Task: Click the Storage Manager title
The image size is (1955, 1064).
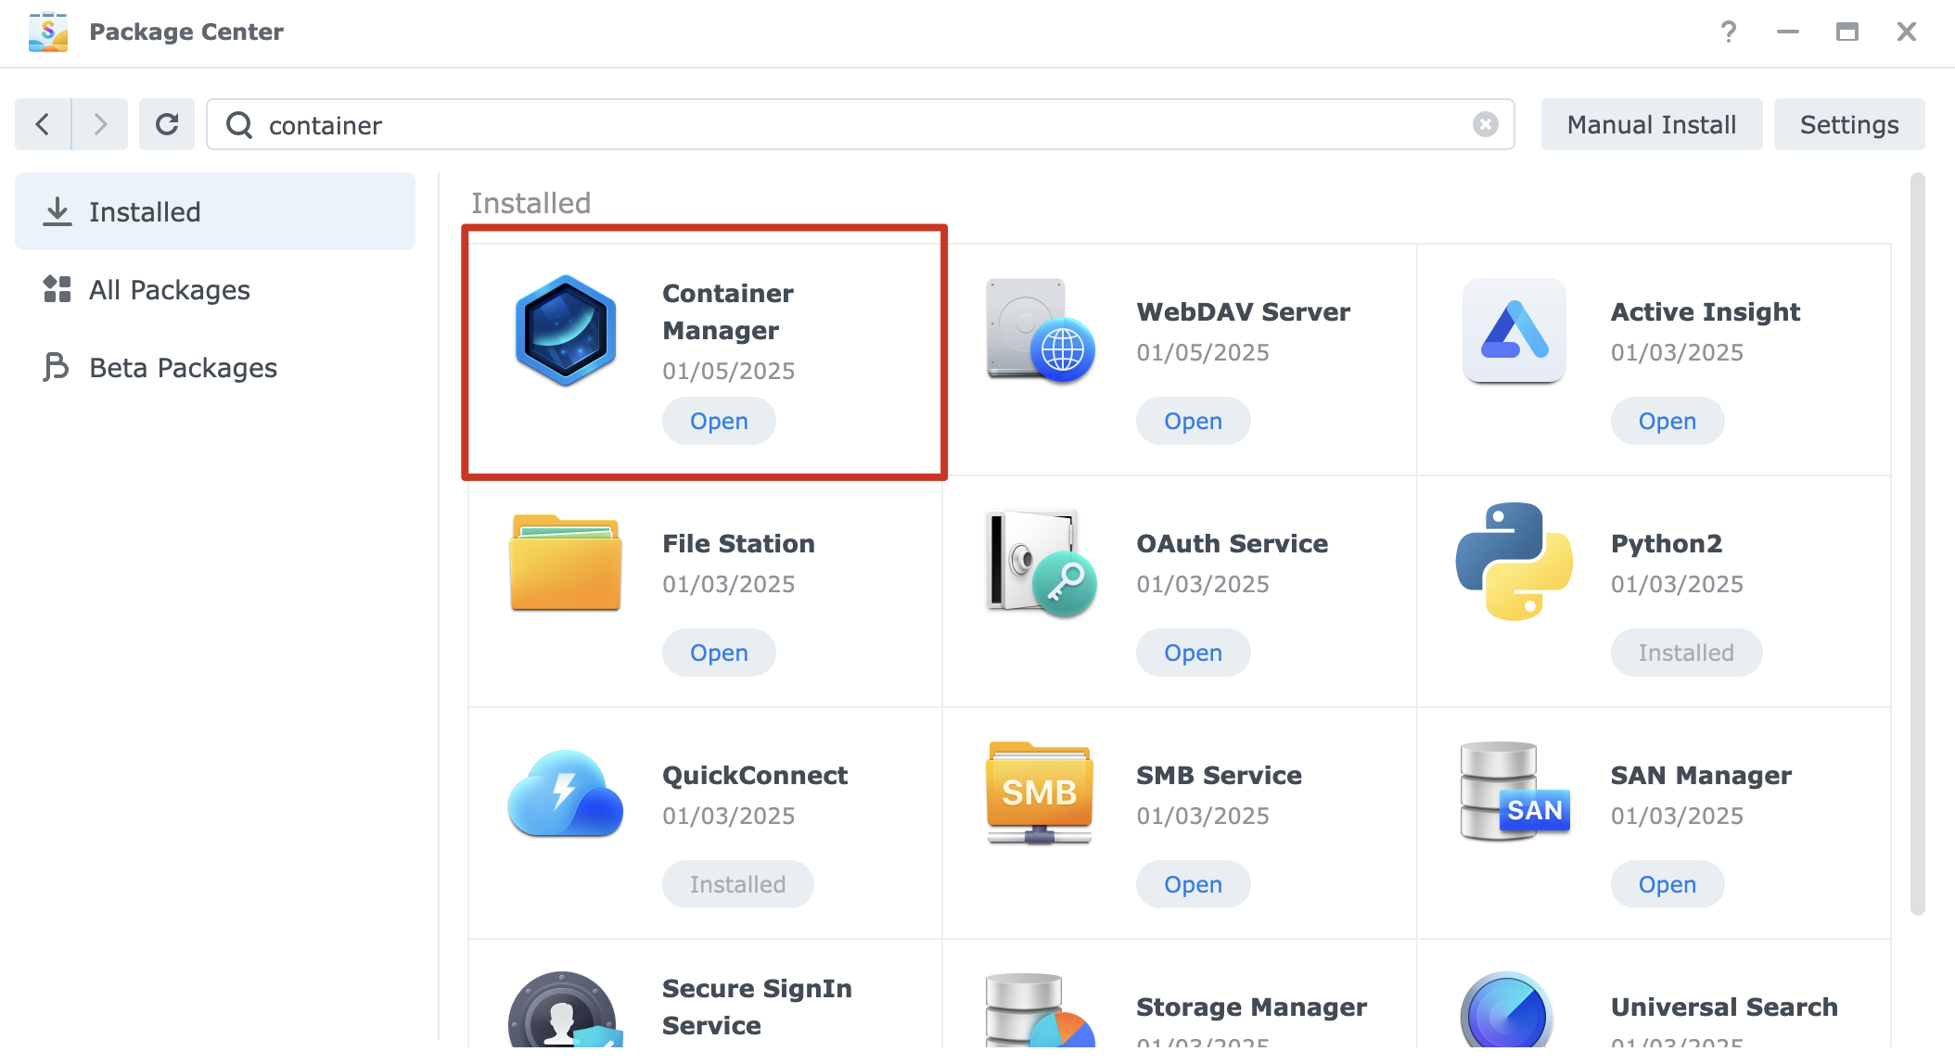Action: click(x=1252, y=1007)
